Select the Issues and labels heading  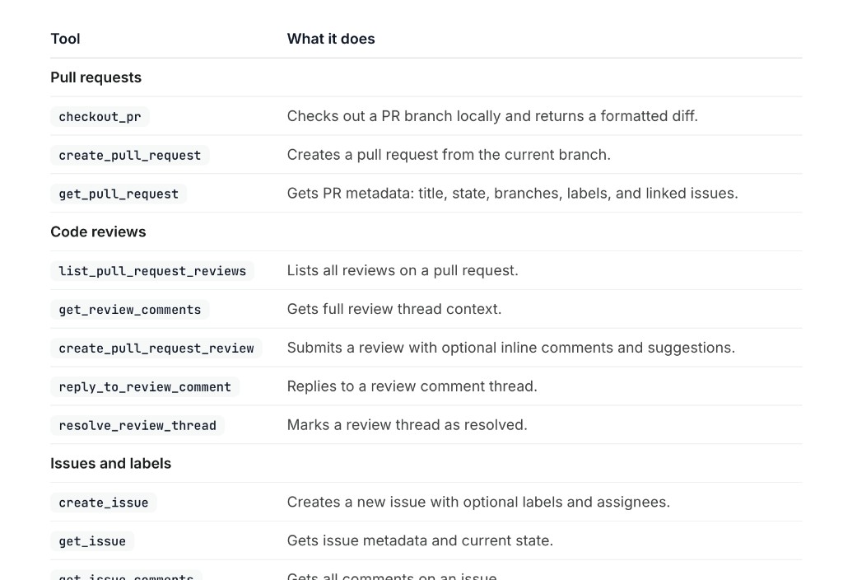[110, 463]
